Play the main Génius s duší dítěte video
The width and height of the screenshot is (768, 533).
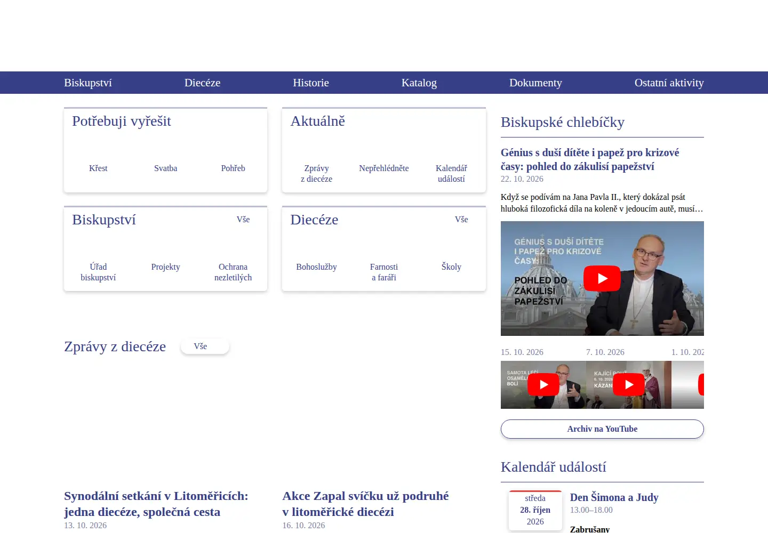click(602, 278)
